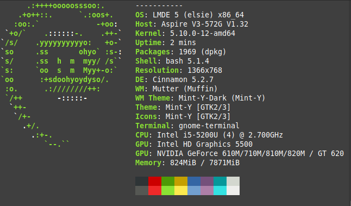The height and width of the screenshot is (206, 351).
Task: Click the Packages 1969 (dpkg) line
Action: [180, 52]
